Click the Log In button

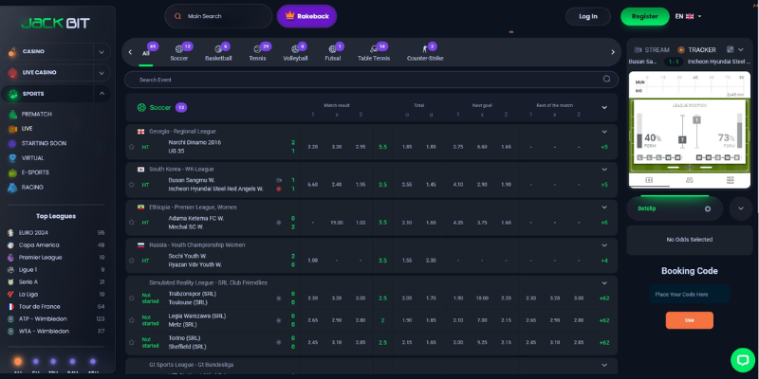(588, 16)
